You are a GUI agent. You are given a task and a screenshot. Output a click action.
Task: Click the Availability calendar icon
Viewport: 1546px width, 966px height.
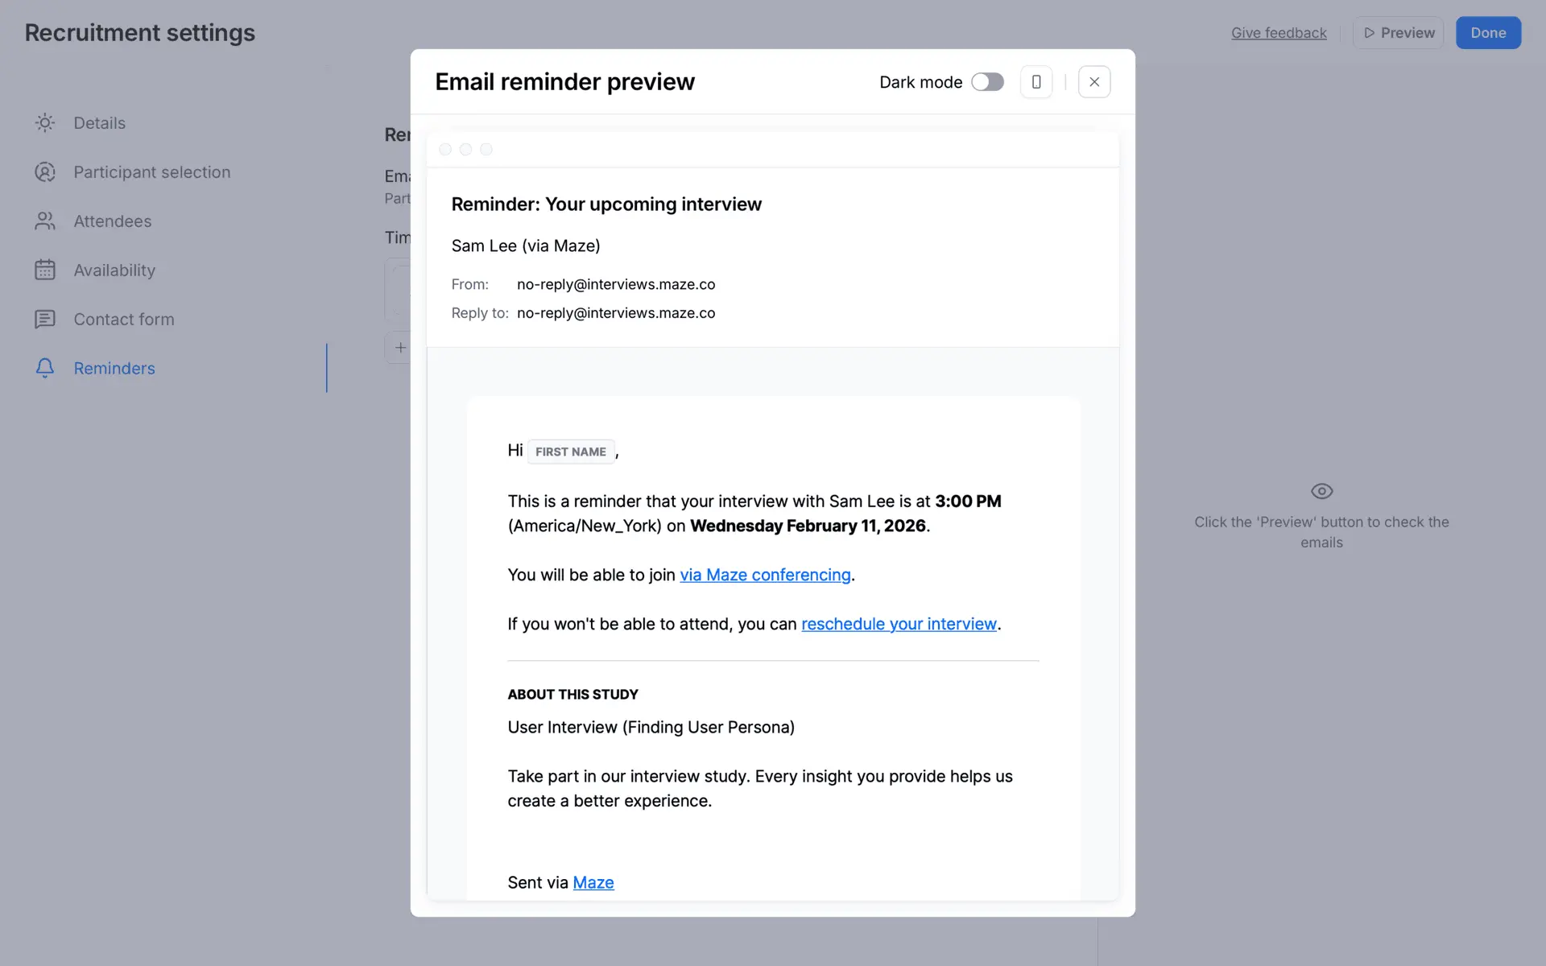coord(45,270)
